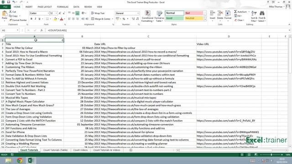Open the FILE tab
The image size is (292, 164).
(x=5, y=7)
